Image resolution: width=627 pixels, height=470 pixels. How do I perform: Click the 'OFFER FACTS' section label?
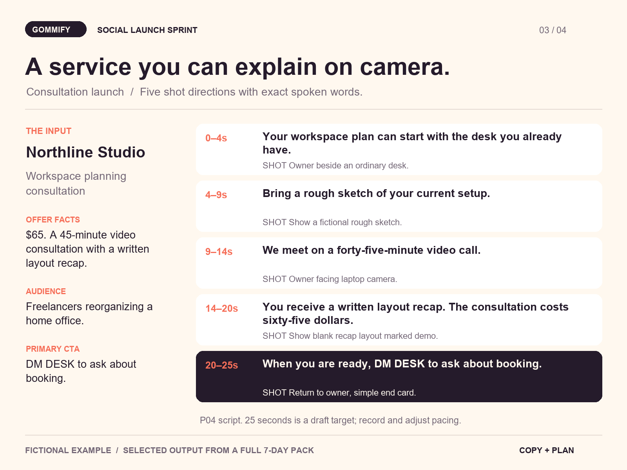tap(53, 220)
